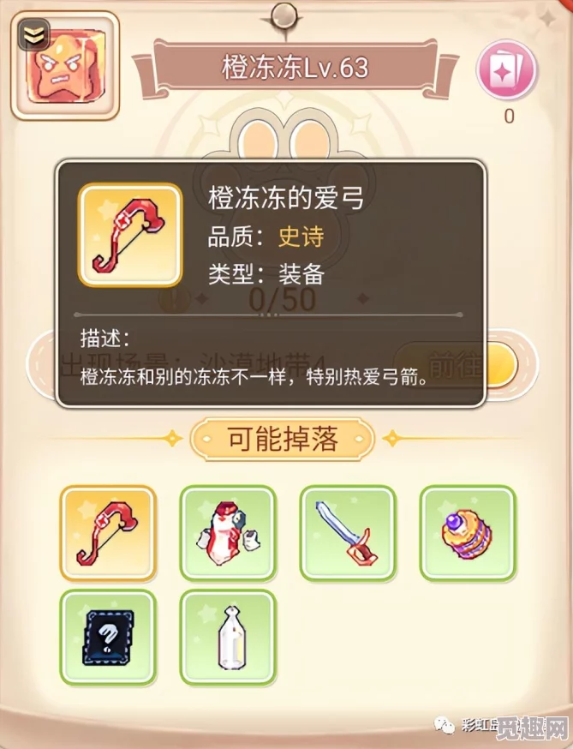The width and height of the screenshot is (573, 749).
Task: Tap the red bow drop item
Action: [109, 534]
